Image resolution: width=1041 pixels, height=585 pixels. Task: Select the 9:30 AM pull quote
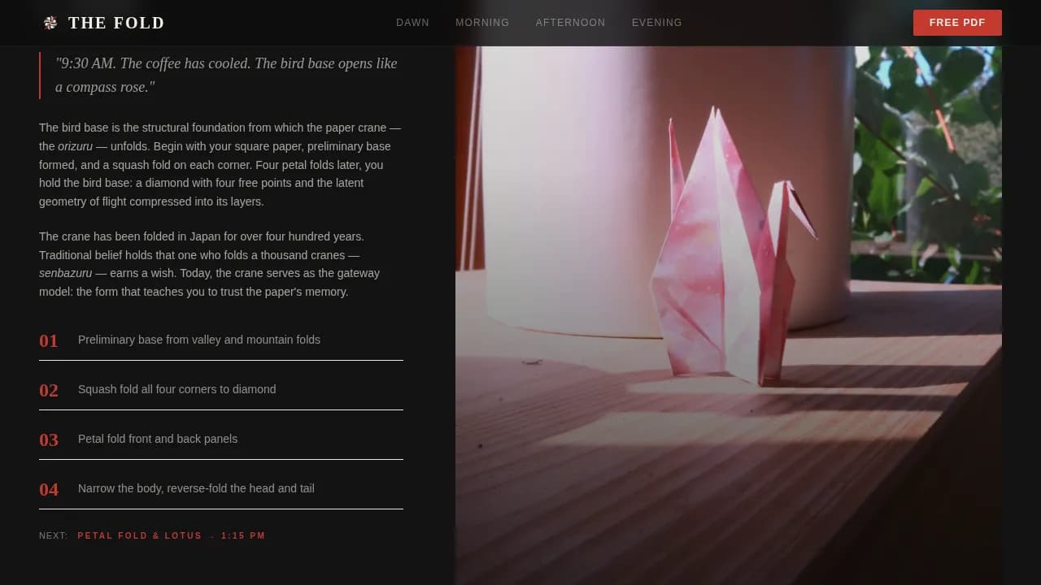tap(226, 75)
